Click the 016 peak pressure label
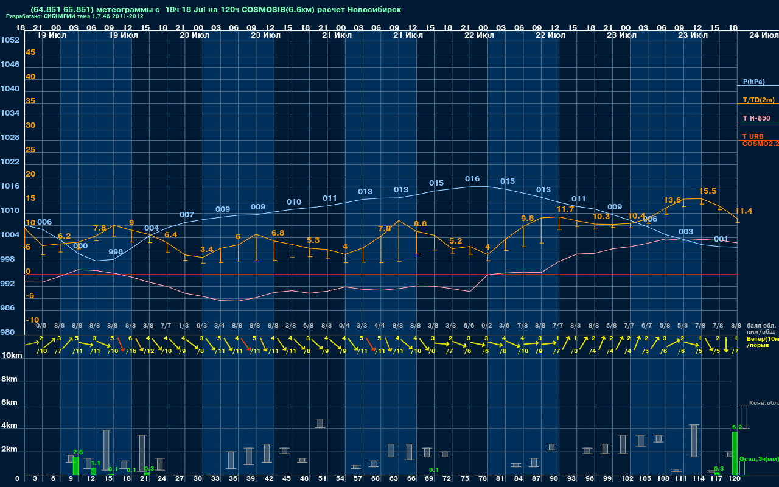This screenshot has height=487, width=779. [472, 179]
